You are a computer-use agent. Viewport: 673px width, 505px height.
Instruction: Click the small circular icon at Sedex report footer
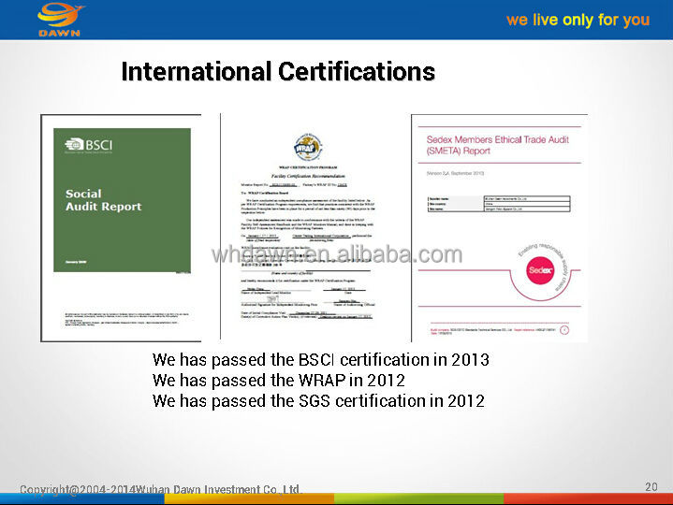tap(564, 330)
